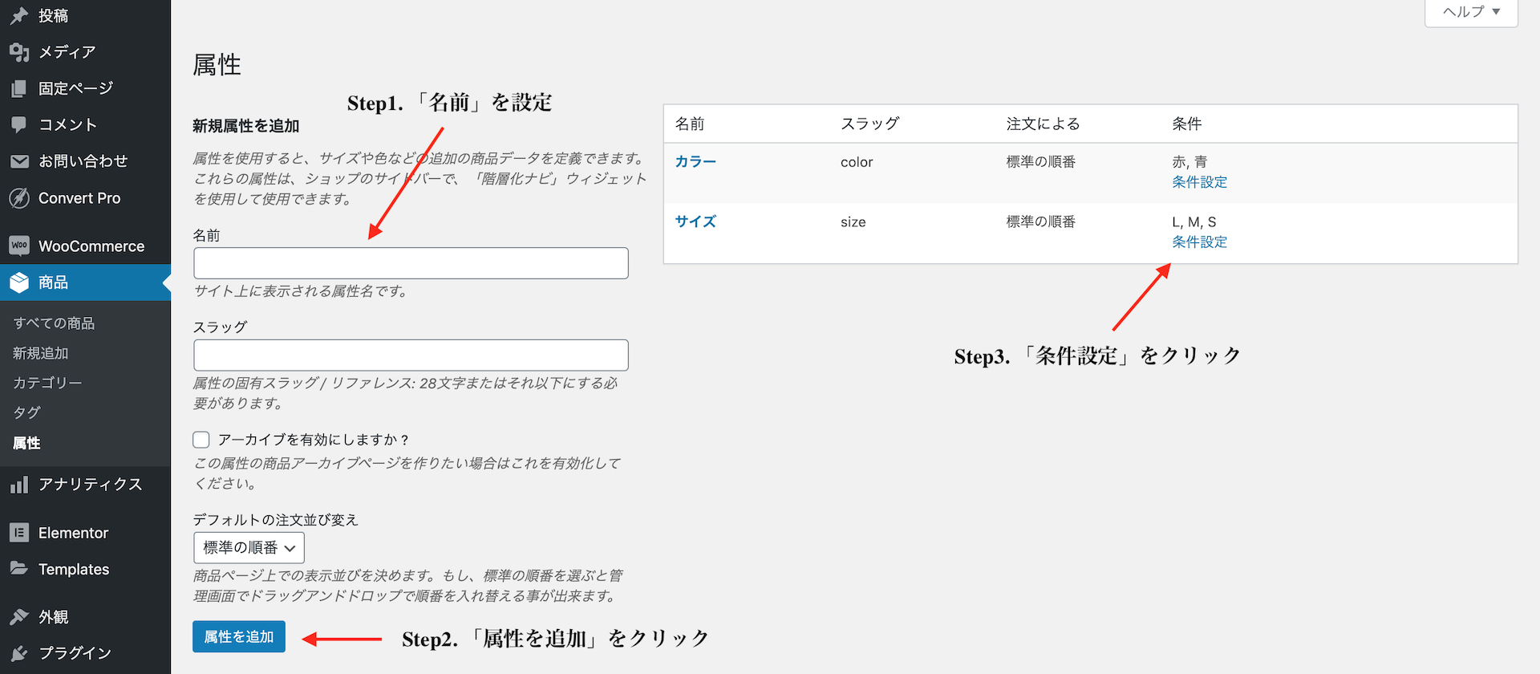The width and height of the screenshot is (1540, 674).
Task: Open the タグ submenu item
Action: [x=26, y=412]
